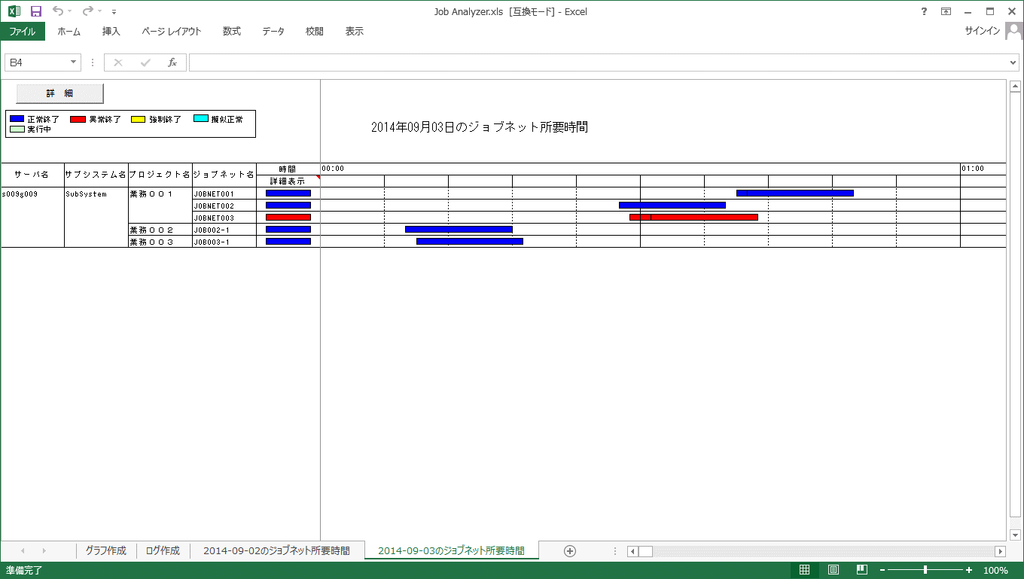Image resolution: width=1024 pixels, height=579 pixels.
Task: Open the Insert Function fx icon
Action: tap(172, 62)
